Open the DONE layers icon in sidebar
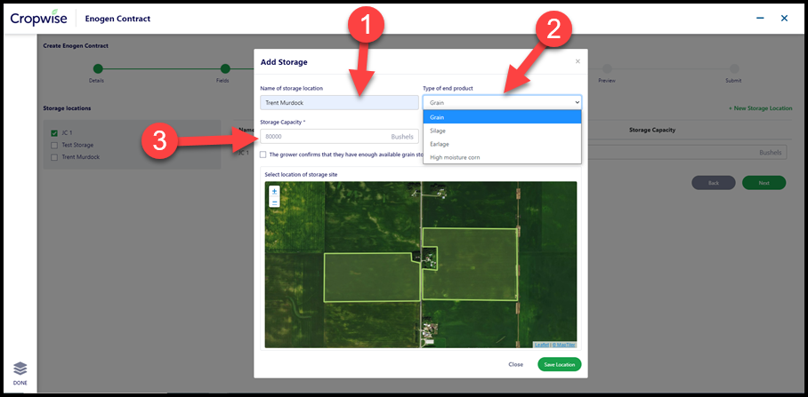The image size is (808, 397). 20,369
